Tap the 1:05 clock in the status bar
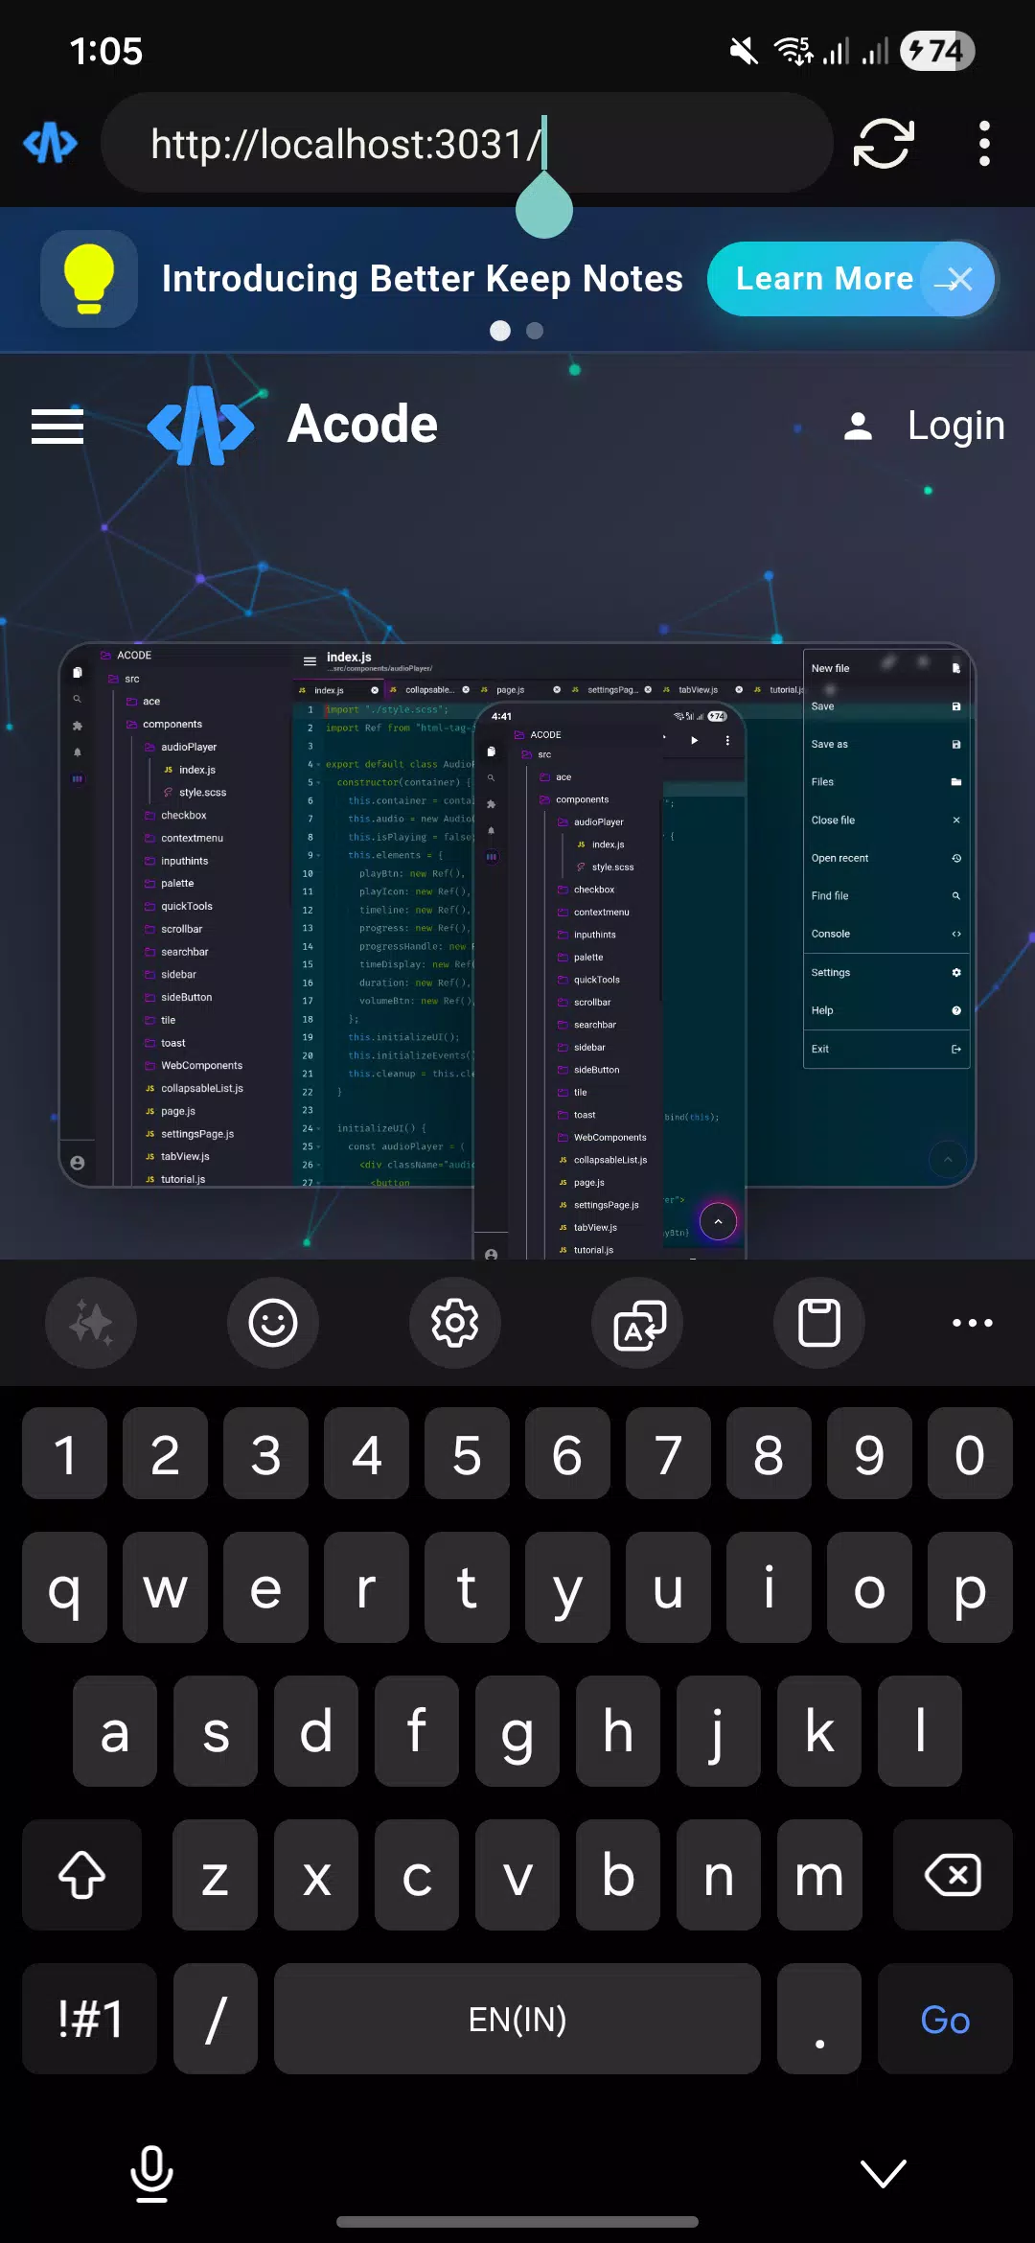 [x=105, y=51]
